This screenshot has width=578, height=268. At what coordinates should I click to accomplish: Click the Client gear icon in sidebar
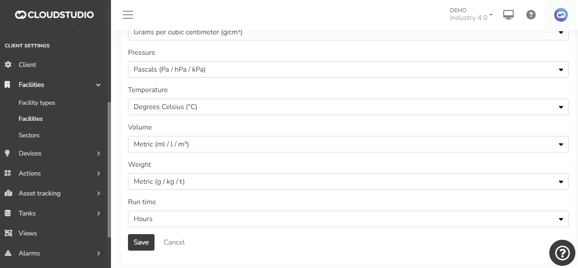[x=8, y=65]
